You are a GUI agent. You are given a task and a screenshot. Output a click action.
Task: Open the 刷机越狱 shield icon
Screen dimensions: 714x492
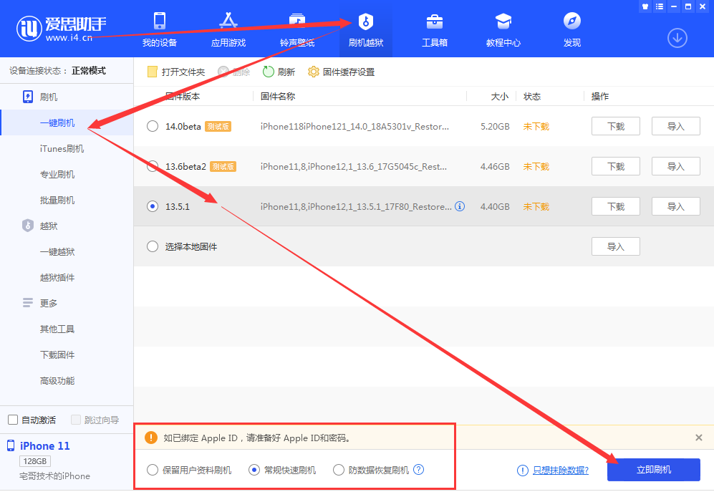pos(366,21)
